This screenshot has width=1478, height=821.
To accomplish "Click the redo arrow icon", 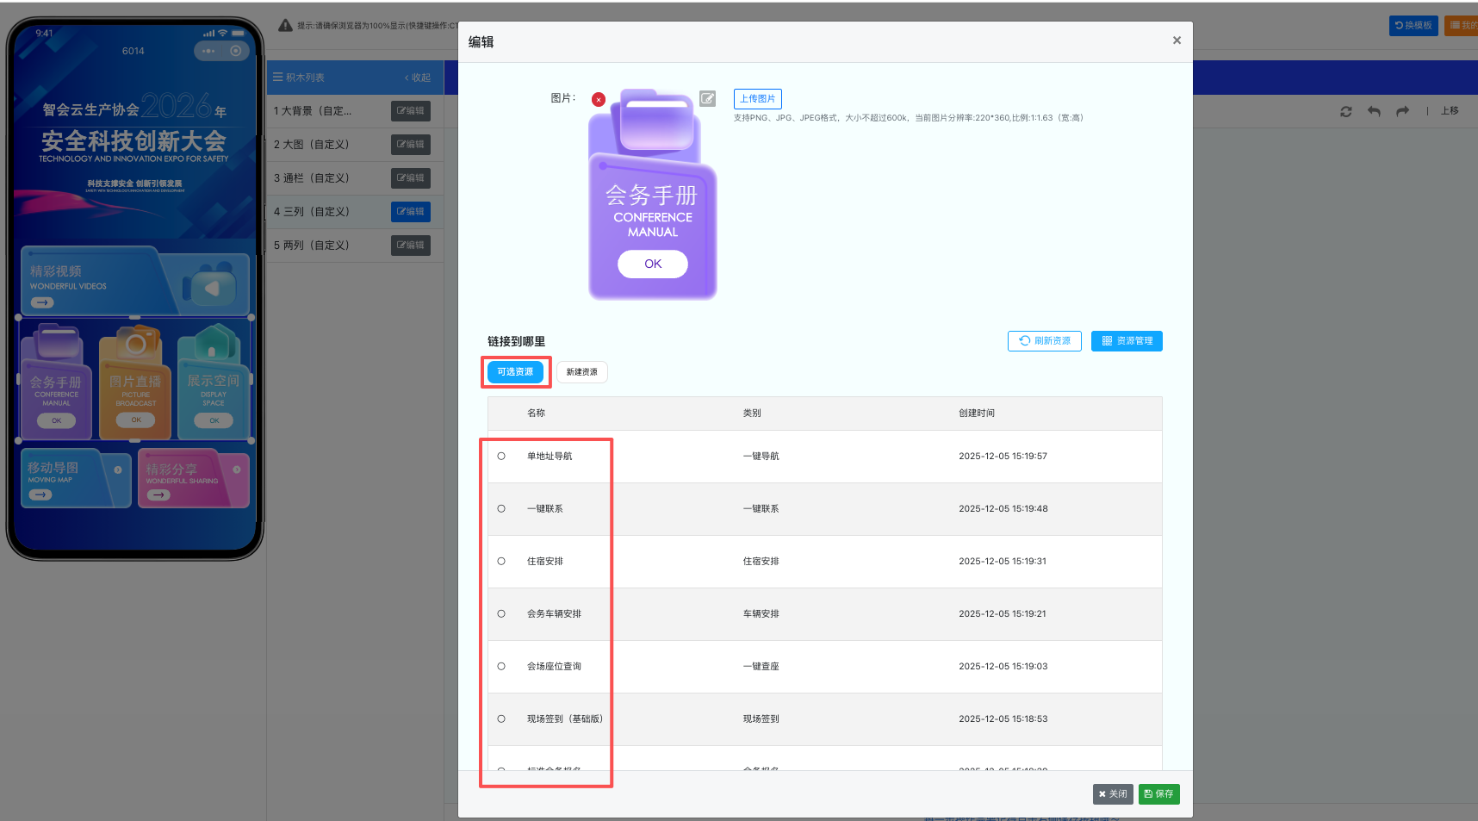I will (x=1402, y=111).
